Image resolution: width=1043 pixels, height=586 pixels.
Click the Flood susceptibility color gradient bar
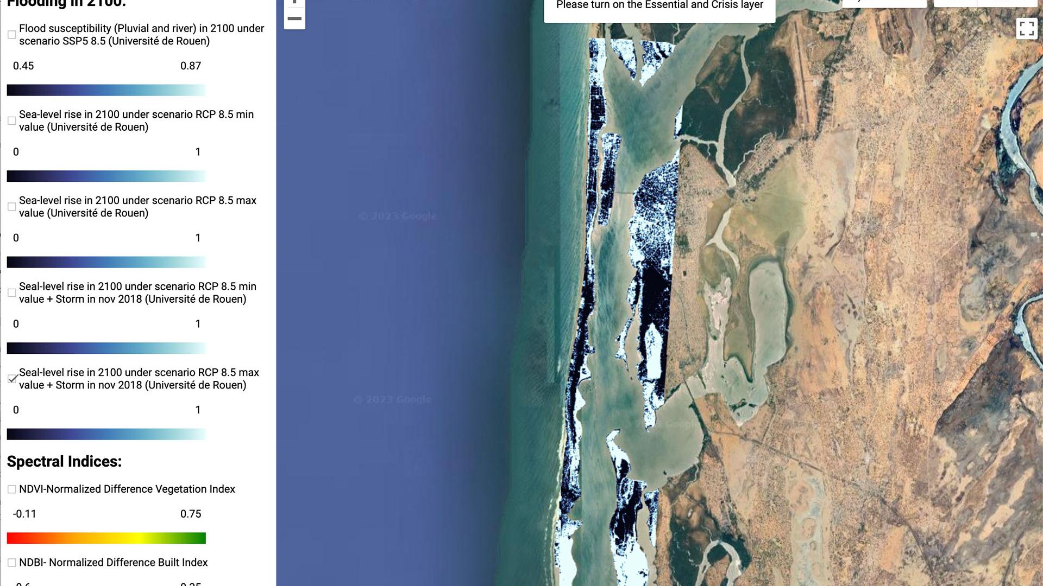tap(106, 90)
